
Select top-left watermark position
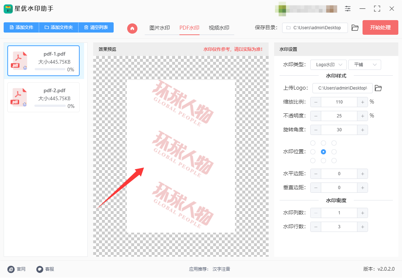[x=313, y=143]
